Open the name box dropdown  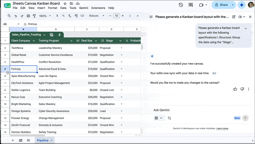coord(18,24)
